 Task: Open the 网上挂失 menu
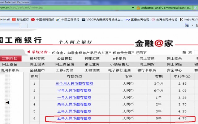(174, 58)
